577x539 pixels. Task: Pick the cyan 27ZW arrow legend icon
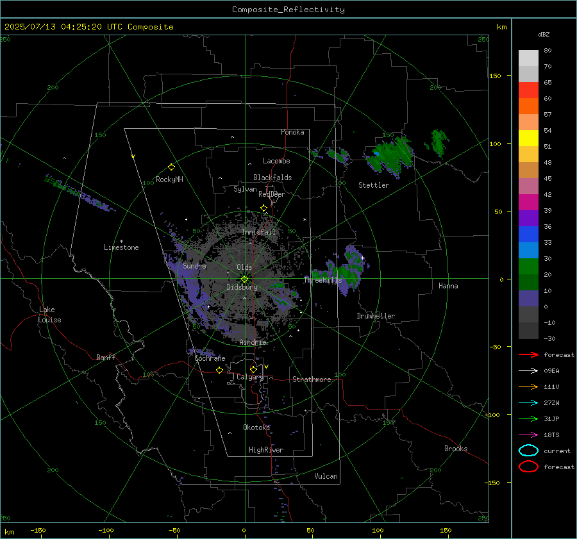[528, 403]
